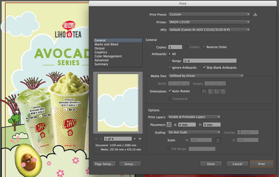Select Marks and Bleed section
279x177 pixels.
click(x=118, y=44)
